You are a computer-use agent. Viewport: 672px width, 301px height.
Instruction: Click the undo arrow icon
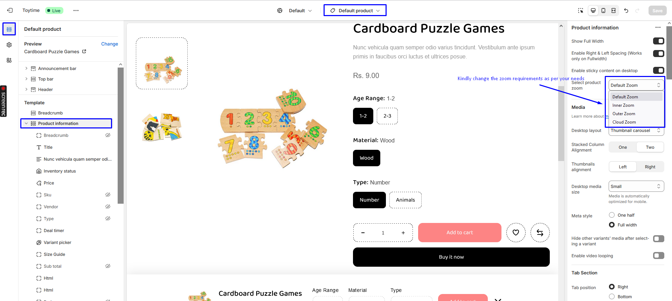click(x=626, y=10)
